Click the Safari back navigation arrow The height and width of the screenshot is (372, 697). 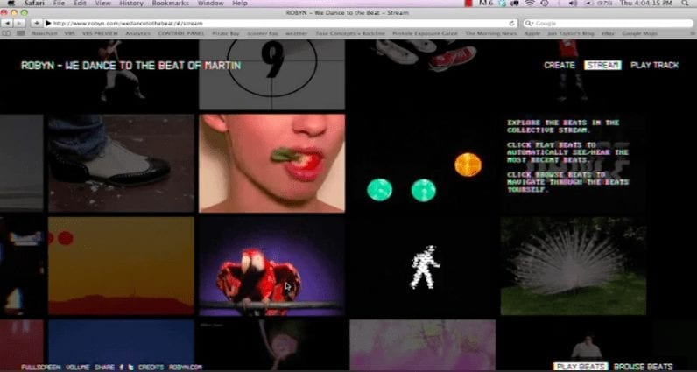[x=8, y=23]
